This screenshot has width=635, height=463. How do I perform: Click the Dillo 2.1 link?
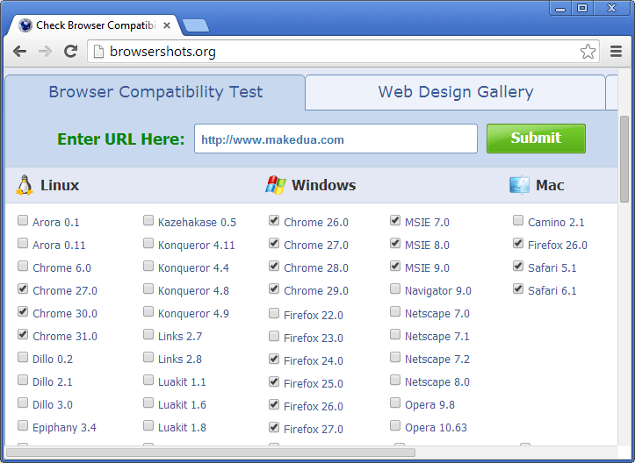click(53, 382)
